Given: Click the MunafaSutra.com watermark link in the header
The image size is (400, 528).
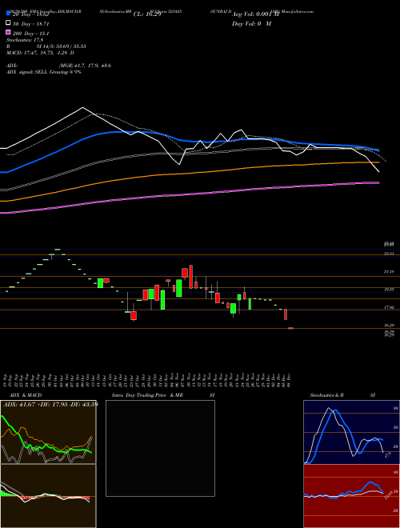Looking at the screenshot, I should tap(297, 11).
